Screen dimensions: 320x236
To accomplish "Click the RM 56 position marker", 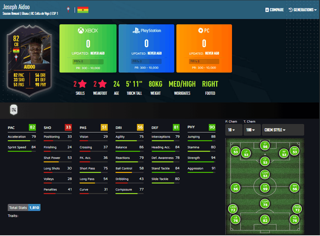I will click(294, 188).
